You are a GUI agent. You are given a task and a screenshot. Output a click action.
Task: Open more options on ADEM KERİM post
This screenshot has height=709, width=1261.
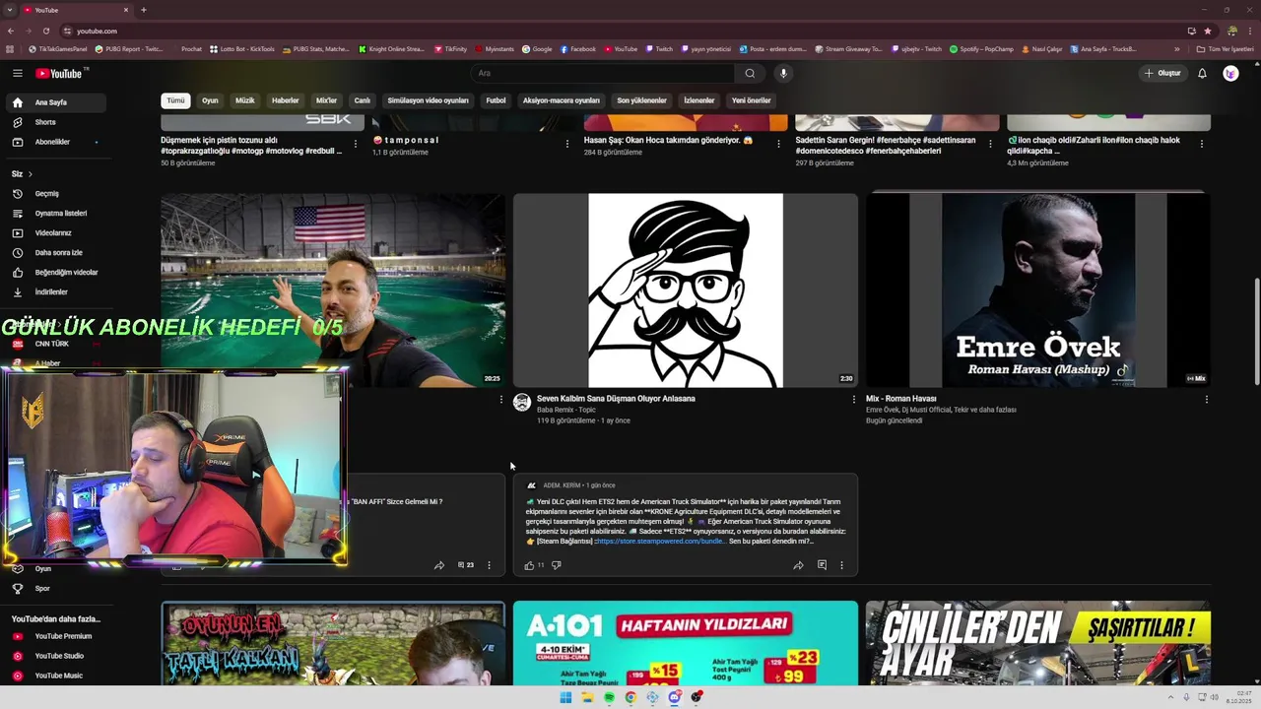(841, 565)
